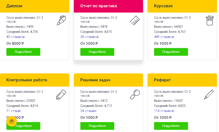This screenshot has height=132, width=219.
Task: Click the fountain pen icon in Диплом card
Action: point(62,21)
